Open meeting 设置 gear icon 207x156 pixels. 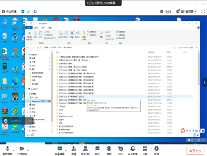pyautogui.click(x=157, y=151)
